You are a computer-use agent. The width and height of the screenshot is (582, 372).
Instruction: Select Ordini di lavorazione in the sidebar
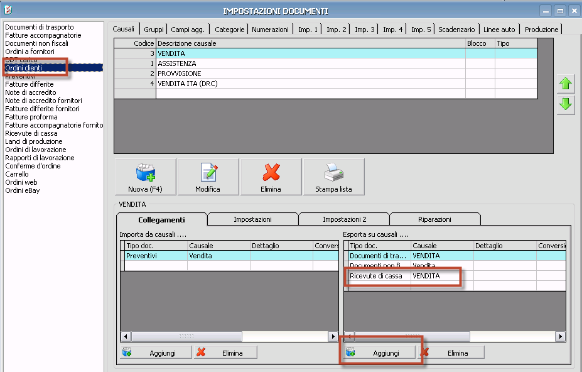36,150
